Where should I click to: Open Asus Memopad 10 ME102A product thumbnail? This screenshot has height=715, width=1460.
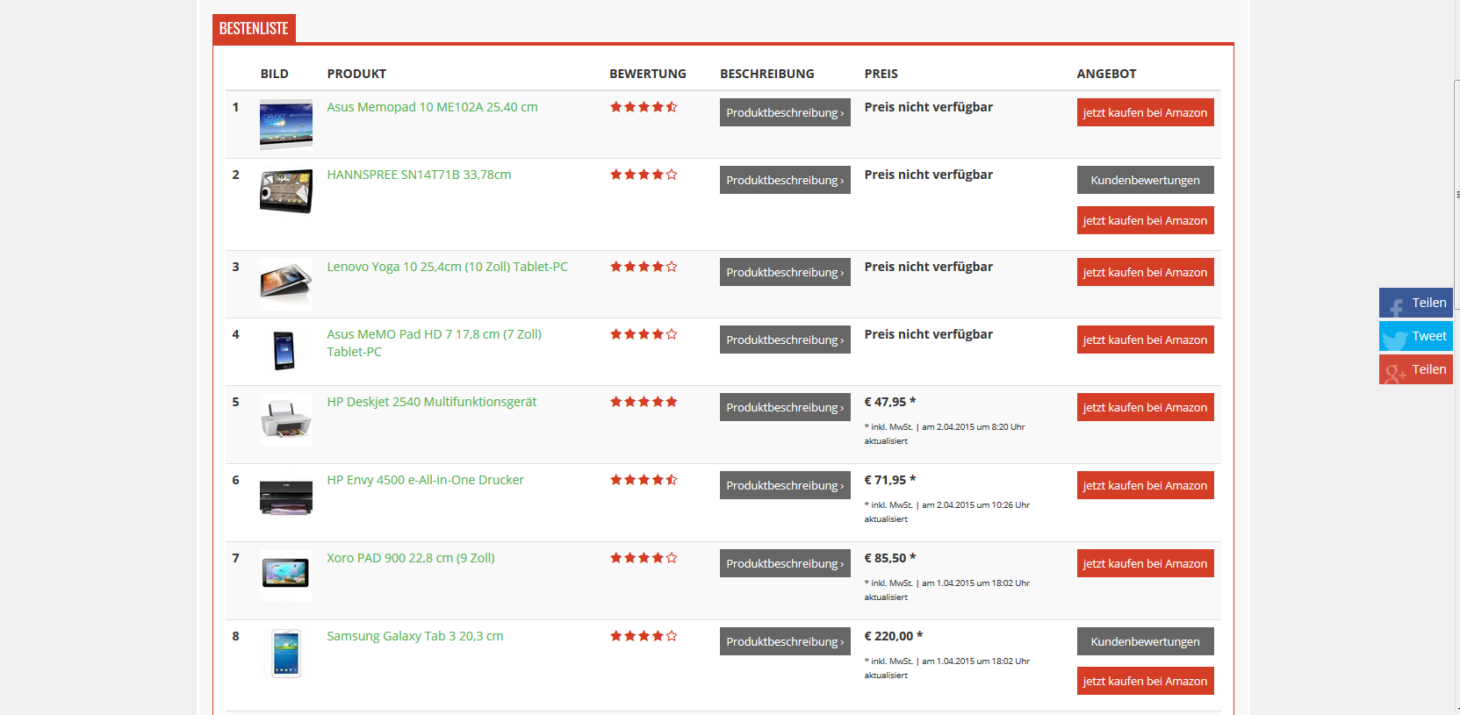pyautogui.click(x=286, y=124)
